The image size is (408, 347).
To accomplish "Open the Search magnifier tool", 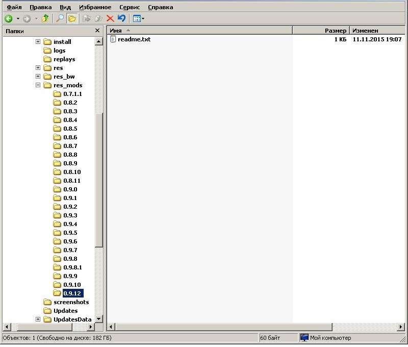I will point(60,19).
